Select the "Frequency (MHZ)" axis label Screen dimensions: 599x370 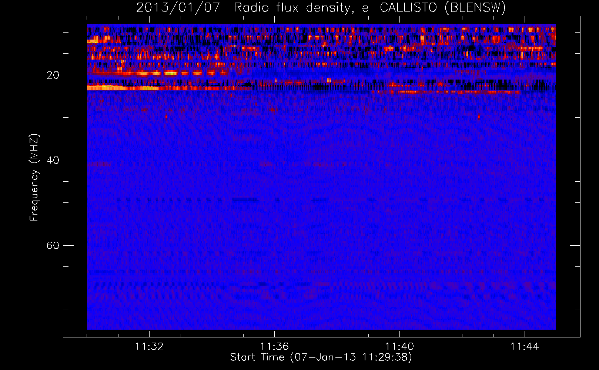[34, 178]
